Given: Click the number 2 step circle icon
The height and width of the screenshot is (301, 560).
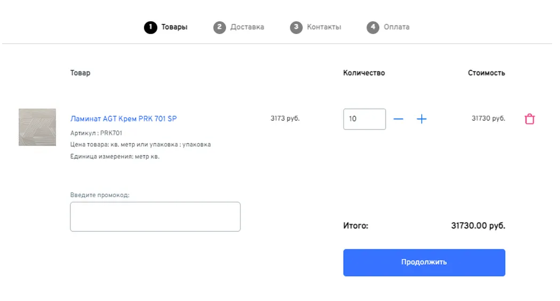Looking at the screenshot, I should [219, 27].
